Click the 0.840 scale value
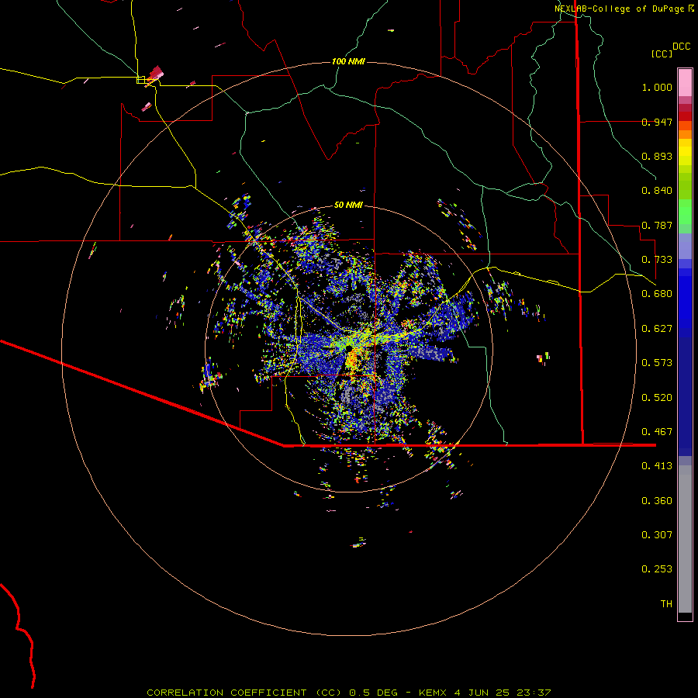The image size is (698, 698). (657, 191)
